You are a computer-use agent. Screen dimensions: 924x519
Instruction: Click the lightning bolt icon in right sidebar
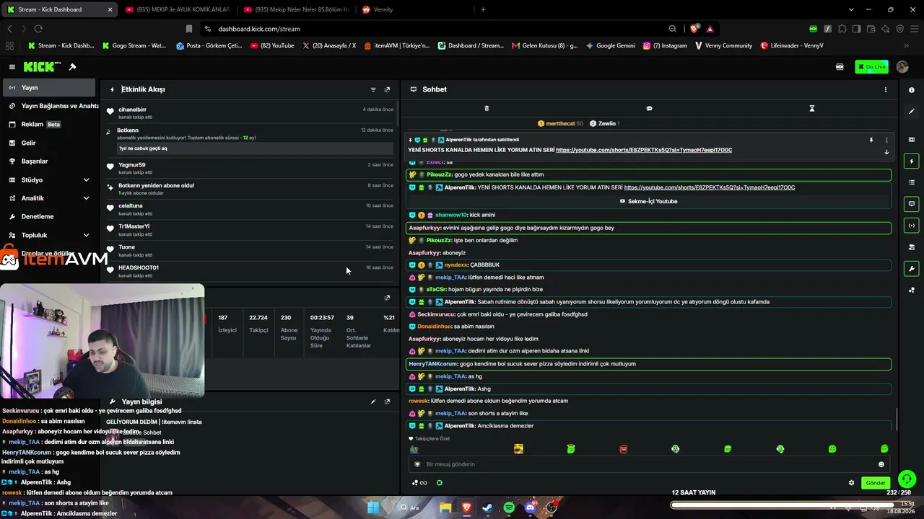click(912, 161)
